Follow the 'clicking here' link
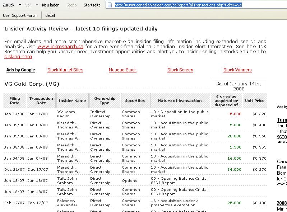 pyautogui.click(x=18, y=57)
